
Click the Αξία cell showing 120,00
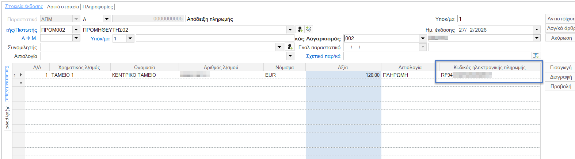click(343, 75)
